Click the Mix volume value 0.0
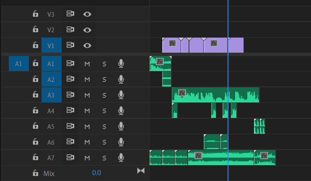Image resolution: width=311 pixels, height=181 pixels. pyautogui.click(x=96, y=173)
